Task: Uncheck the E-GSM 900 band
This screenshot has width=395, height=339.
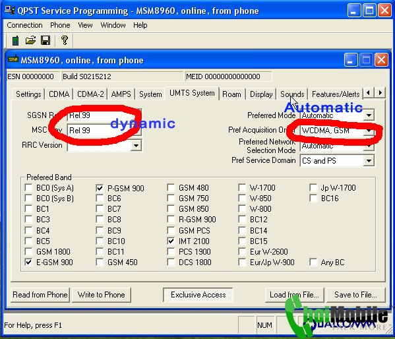Action: point(28,262)
